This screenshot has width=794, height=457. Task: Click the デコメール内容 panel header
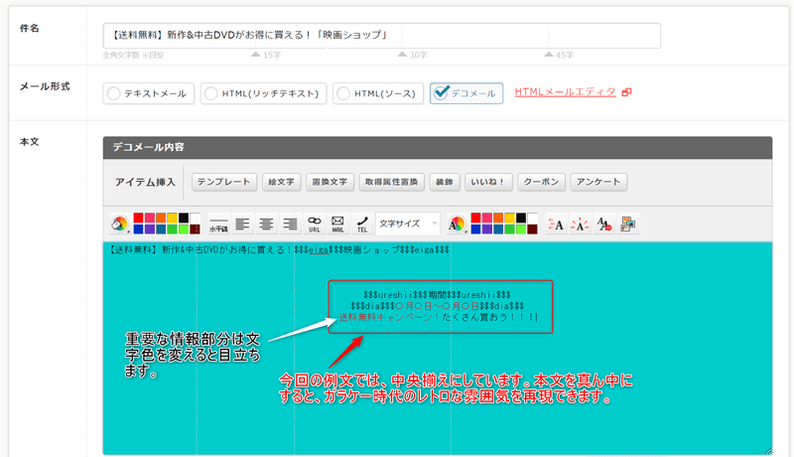(x=438, y=147)
